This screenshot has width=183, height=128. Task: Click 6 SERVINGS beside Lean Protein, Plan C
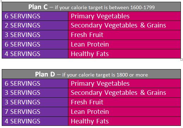pos(35,44)
